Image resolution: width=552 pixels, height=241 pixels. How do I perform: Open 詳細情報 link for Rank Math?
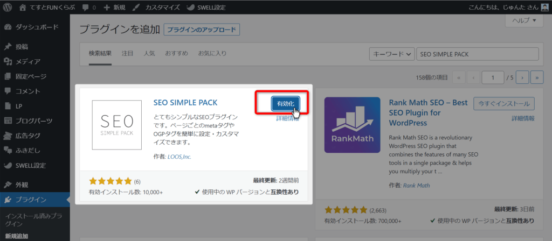pos(523,118)
